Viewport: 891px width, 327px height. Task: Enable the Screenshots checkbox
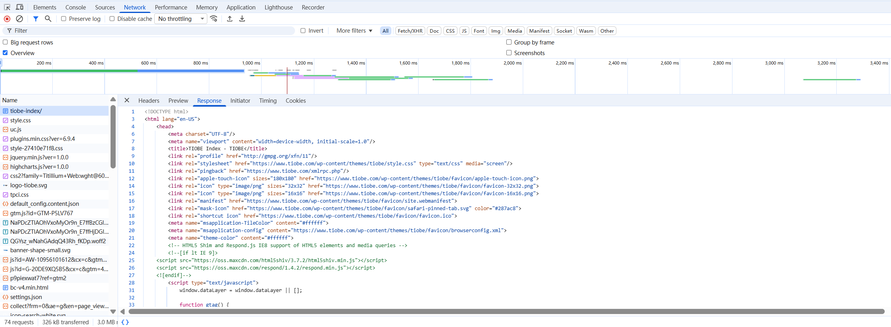coord(509,53)
